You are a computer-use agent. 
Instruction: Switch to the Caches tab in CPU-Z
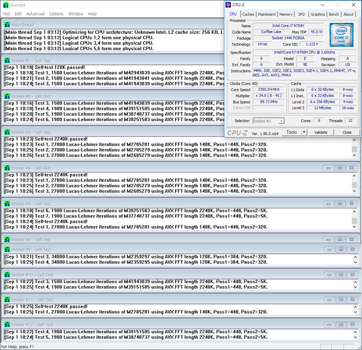(248, 14)
